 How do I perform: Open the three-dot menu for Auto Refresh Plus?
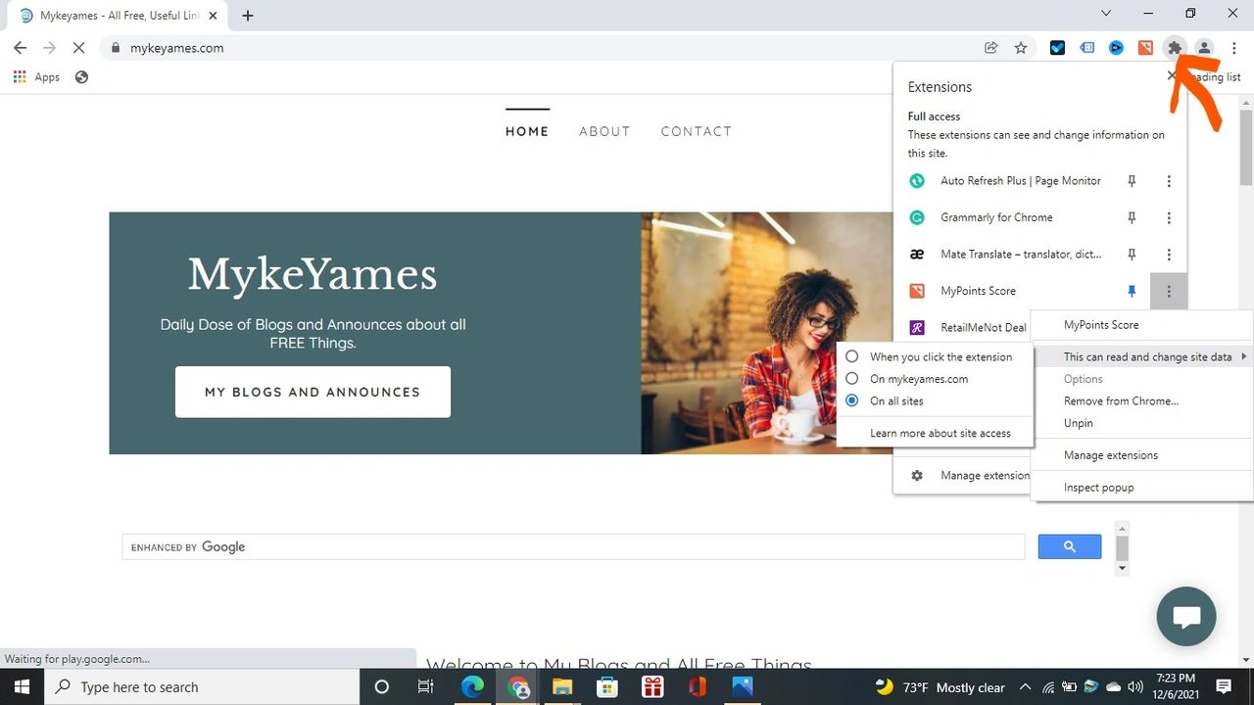pyautogui.click(x=1169, y=180)
